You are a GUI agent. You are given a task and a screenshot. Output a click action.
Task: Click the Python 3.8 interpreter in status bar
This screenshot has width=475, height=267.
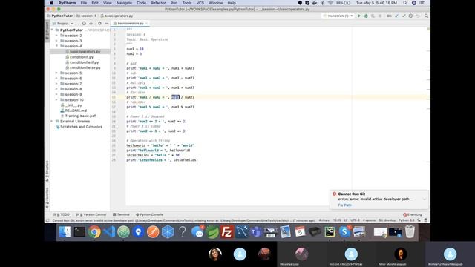coord(406,220)
